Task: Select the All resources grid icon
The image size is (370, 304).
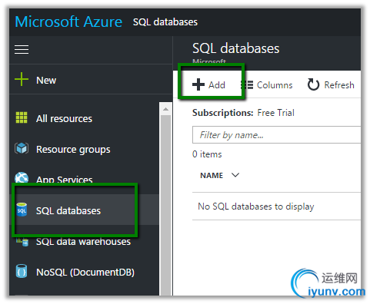Action: (22, 117)
